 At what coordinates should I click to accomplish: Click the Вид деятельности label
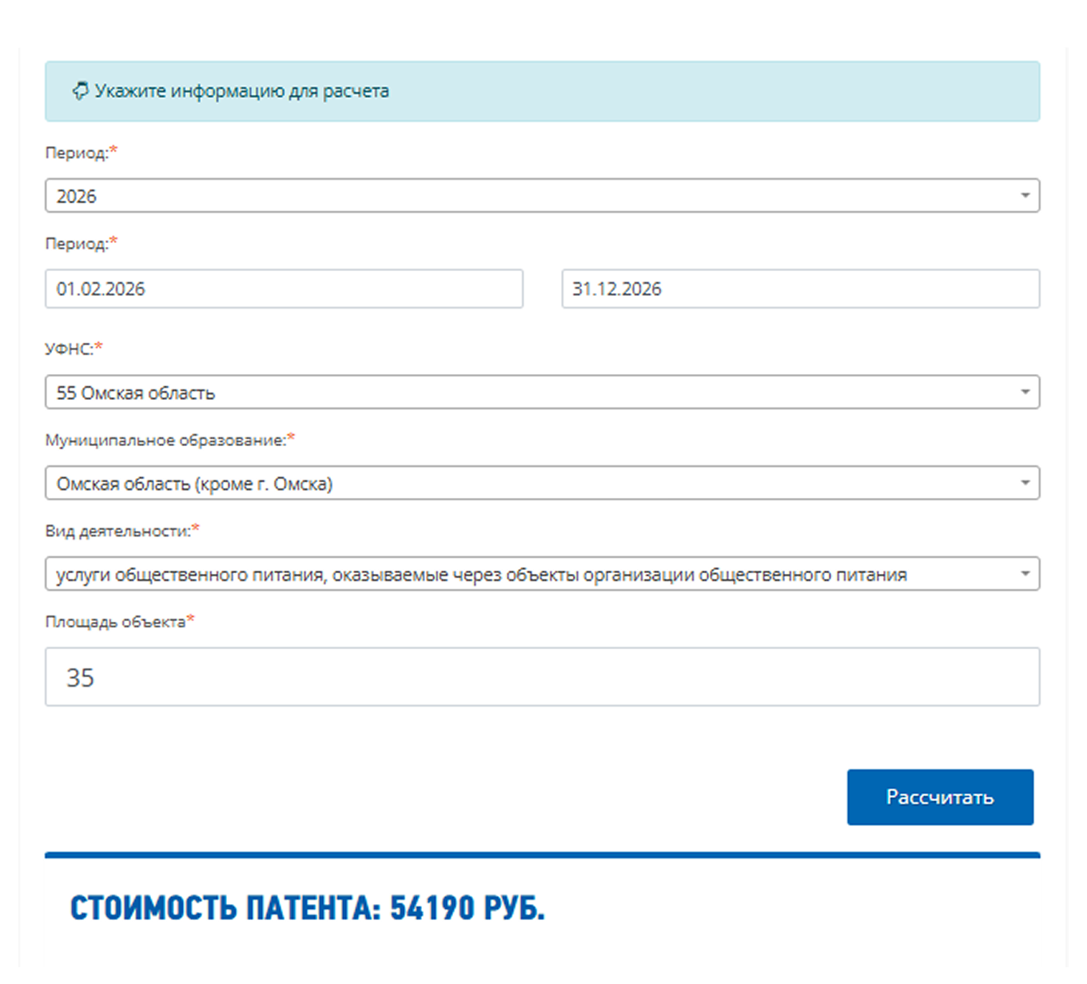[x=117, y=528]
